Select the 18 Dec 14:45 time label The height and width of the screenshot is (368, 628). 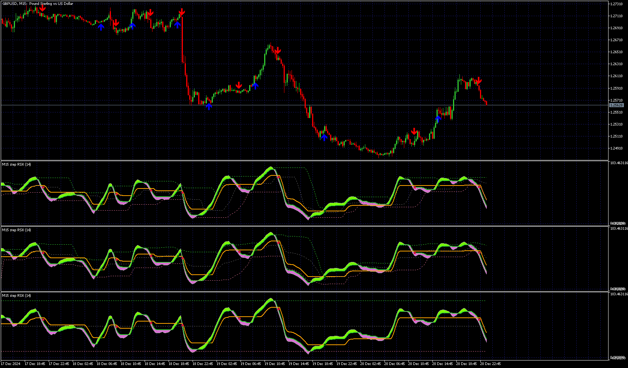(x=155, y=364)
